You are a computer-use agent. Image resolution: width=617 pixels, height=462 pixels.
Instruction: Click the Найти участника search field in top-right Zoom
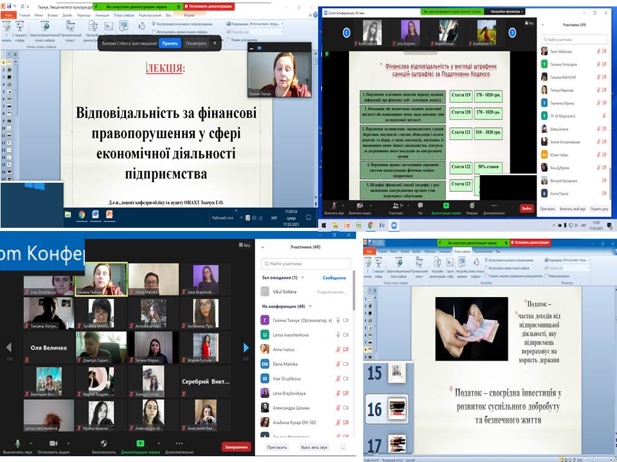(574, 39)
